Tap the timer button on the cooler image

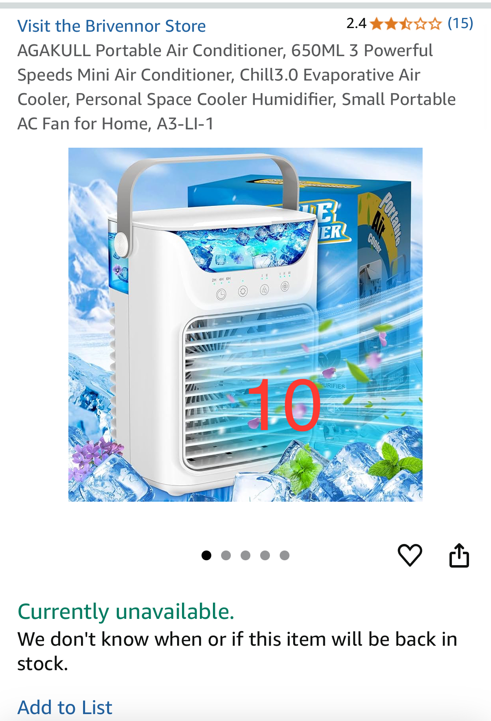coord(221,295)
